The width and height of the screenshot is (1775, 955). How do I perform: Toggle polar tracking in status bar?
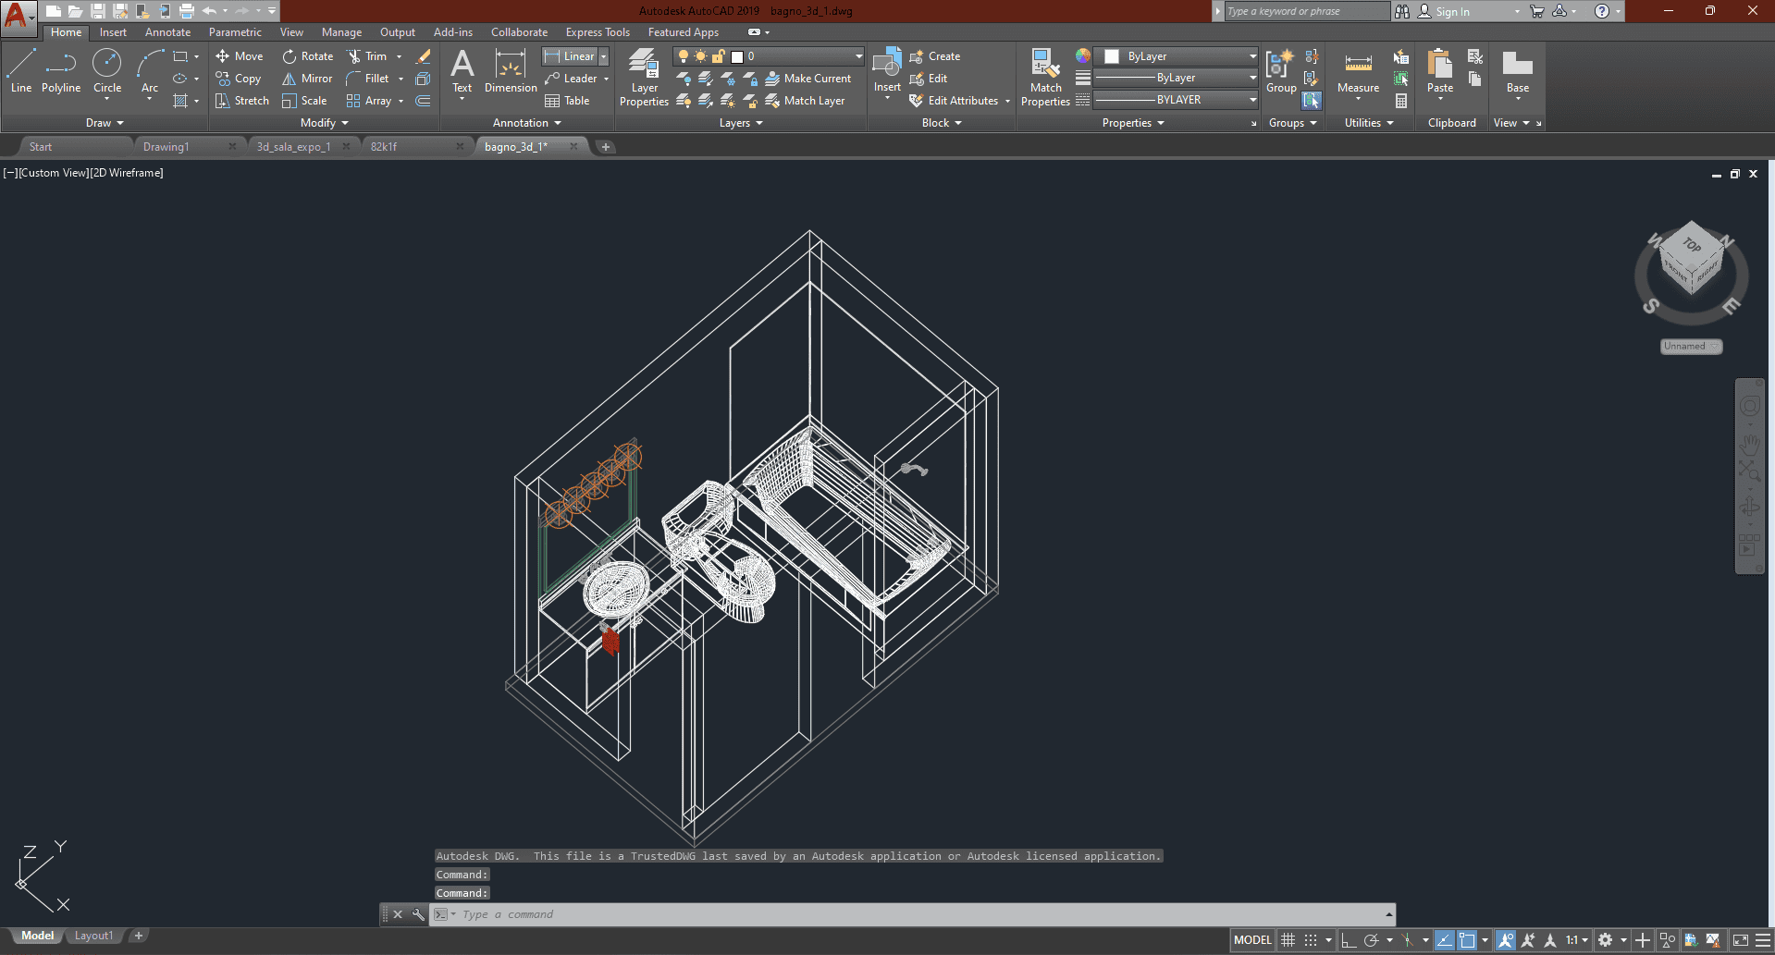pos(1372,940)
